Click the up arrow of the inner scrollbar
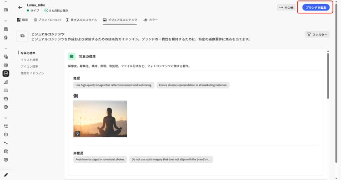341x180 pixels. (328, 51)
